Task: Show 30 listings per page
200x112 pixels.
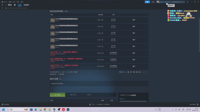Action: (x=60, y=74)
